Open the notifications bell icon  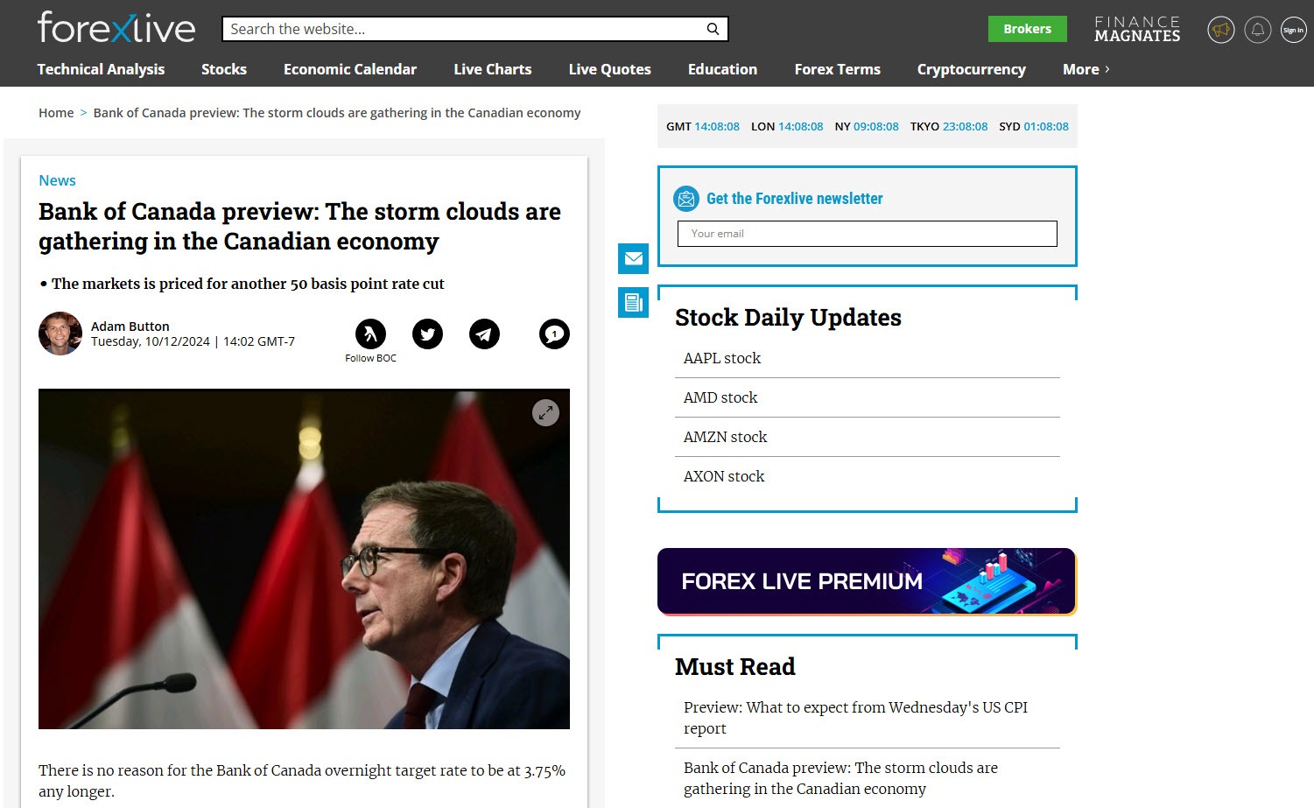pos(1257,30)
